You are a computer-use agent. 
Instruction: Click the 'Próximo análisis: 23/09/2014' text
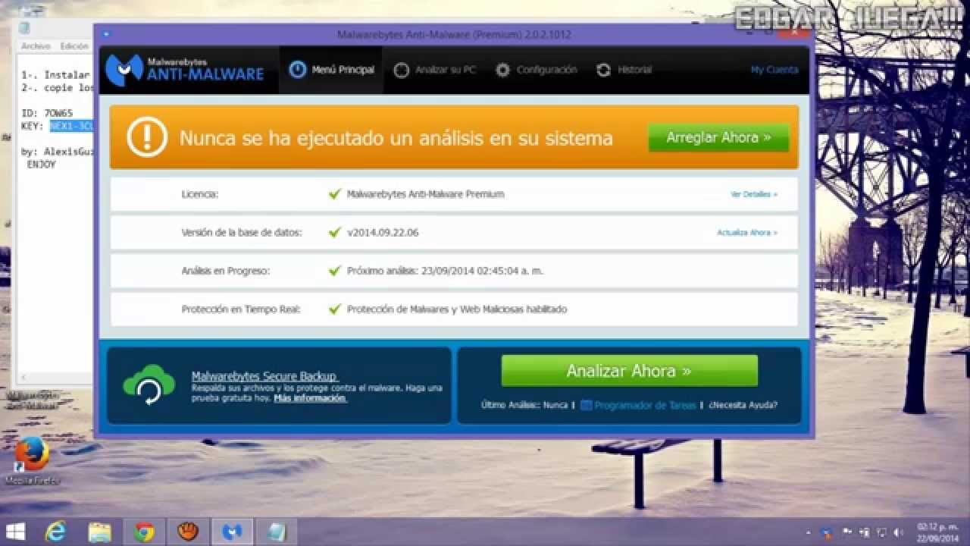[x=445, y=271]
